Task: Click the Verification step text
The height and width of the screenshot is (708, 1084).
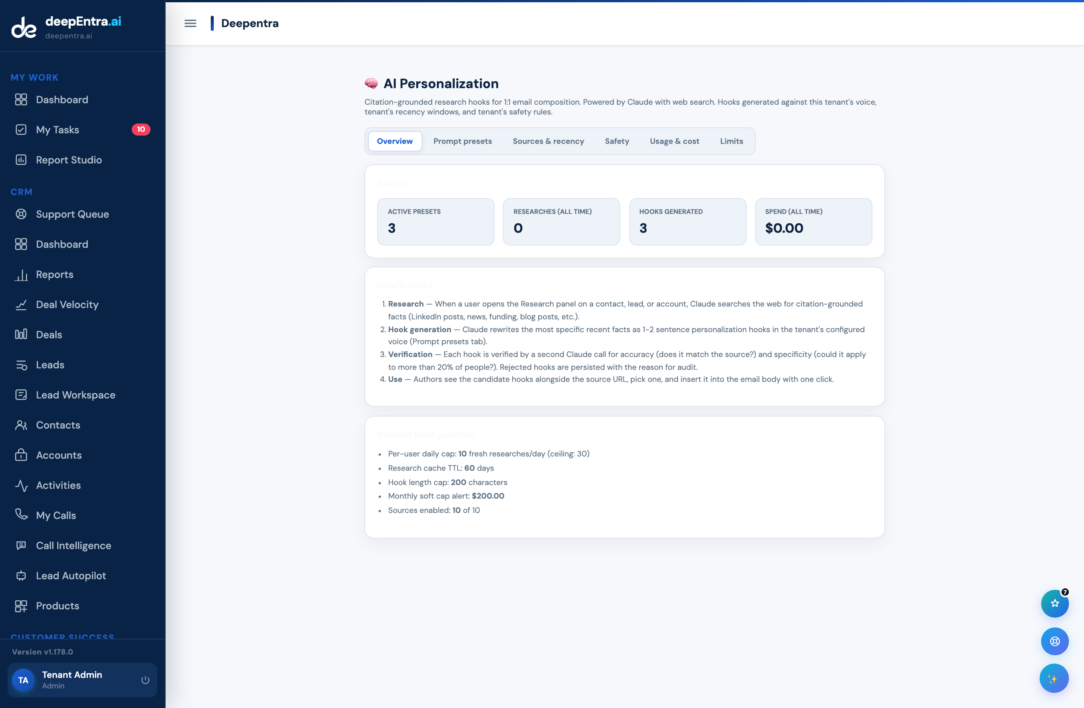Action: (627, 360)
